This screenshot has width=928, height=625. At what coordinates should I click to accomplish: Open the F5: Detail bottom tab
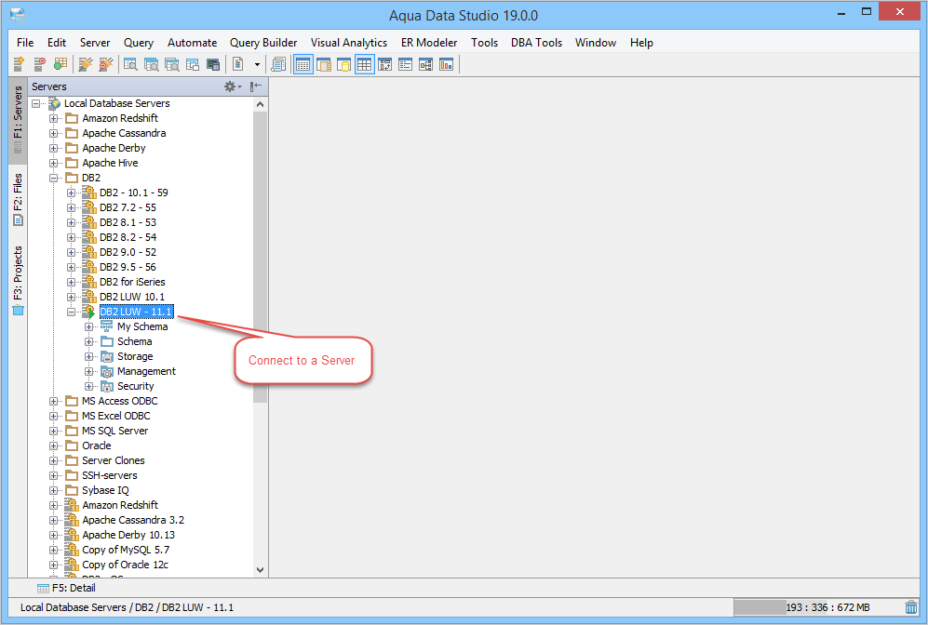pos(66,588)
